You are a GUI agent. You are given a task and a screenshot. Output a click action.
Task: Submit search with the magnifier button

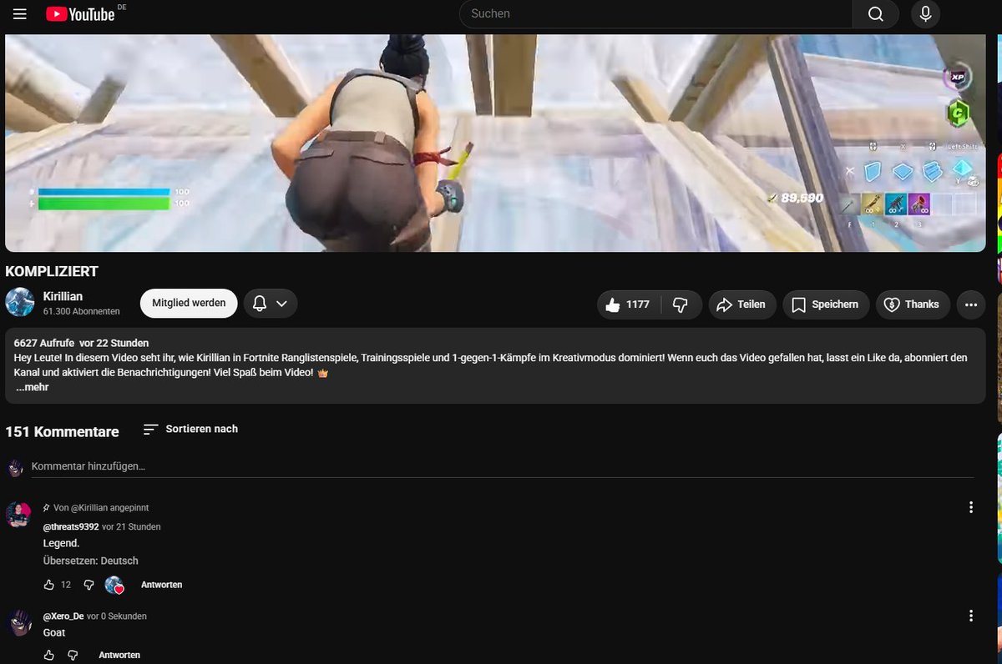(x=875, y=13)
